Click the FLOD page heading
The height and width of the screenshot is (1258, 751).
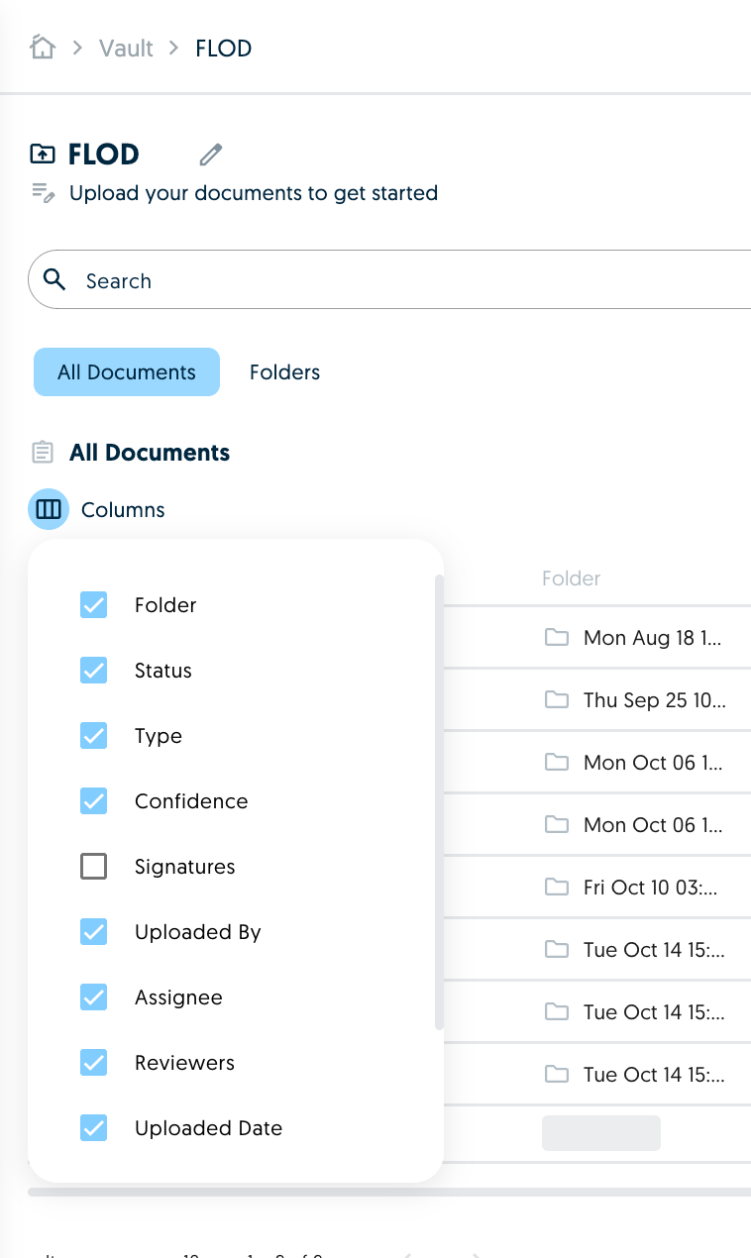(x=103, y=155)
